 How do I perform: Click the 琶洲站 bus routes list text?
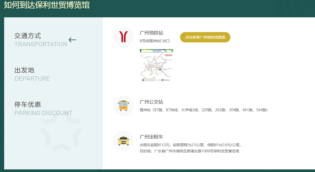[204, 110]
